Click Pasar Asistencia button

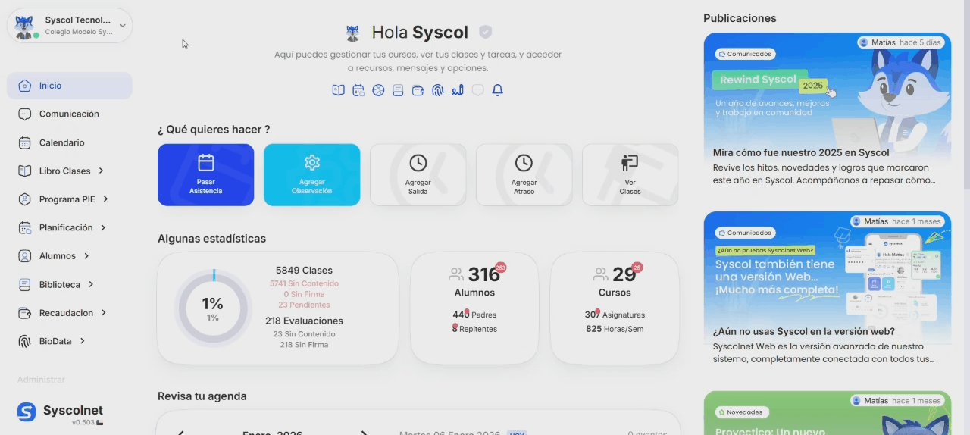[206, 175]
